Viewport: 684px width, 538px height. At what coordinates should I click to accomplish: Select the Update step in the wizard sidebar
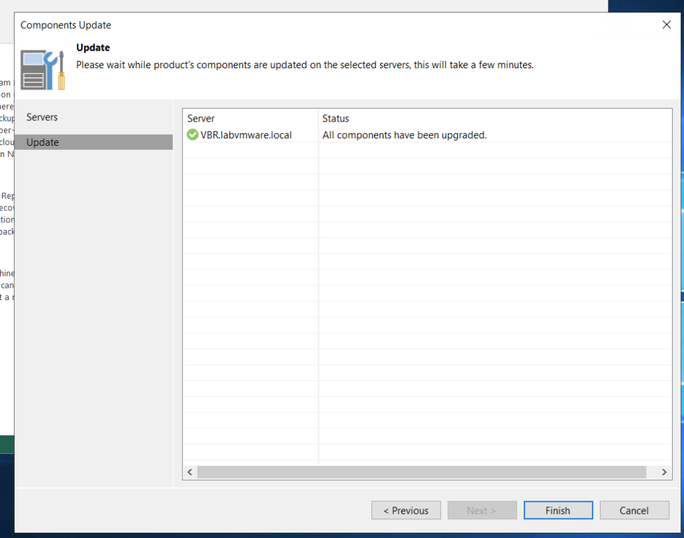(42, 142)
